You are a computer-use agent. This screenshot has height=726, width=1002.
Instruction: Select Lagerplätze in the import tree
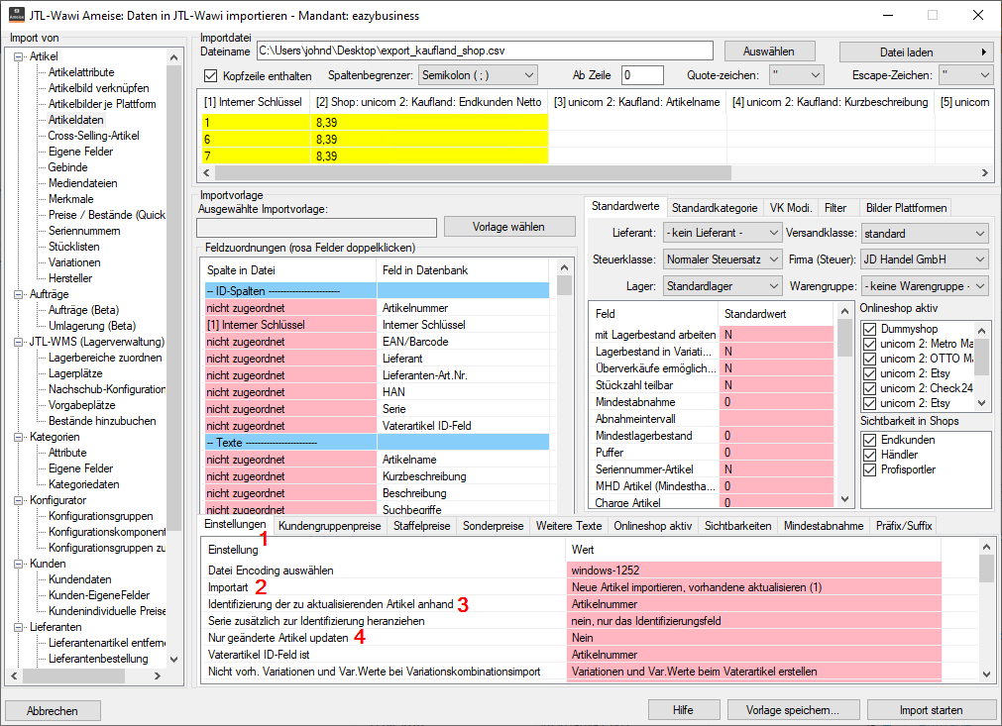tap(75, 373)
